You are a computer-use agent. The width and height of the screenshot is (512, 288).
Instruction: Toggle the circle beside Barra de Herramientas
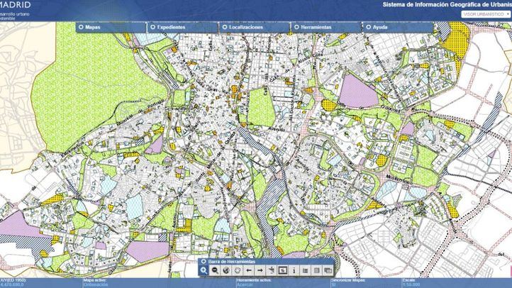204,261
